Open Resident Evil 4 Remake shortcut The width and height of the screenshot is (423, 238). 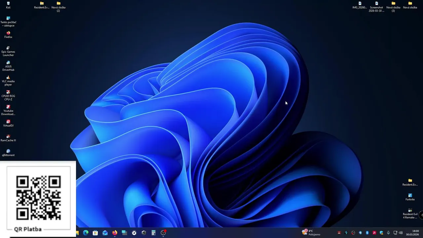tap(410, 214)
